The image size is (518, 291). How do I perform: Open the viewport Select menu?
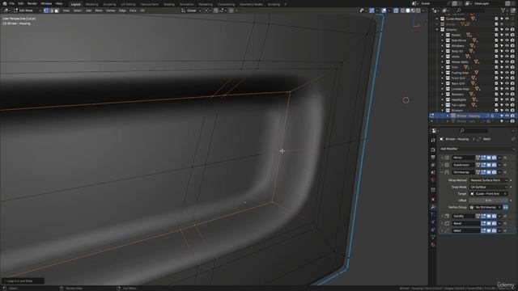pyautogui.click(x=78, y=11)
